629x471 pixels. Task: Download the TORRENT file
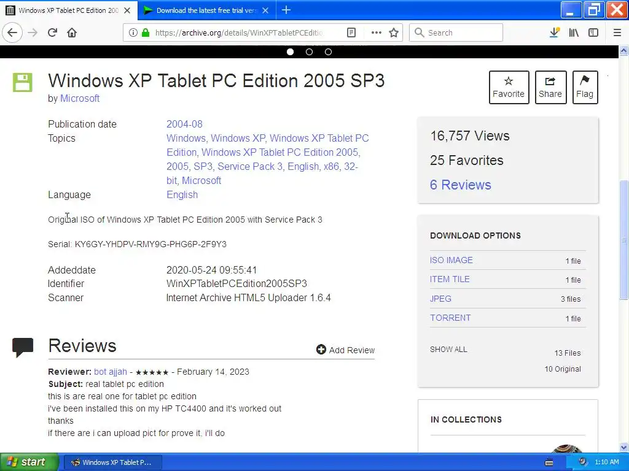pyautogui.click(x=450, y=318)
